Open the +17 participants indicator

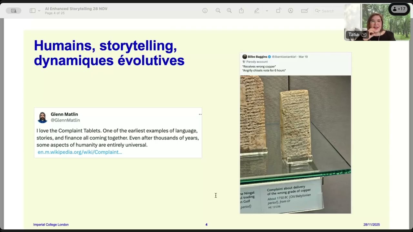coord(399,9)
